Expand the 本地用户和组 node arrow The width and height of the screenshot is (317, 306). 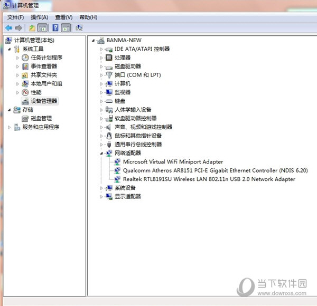coord(17,84)
